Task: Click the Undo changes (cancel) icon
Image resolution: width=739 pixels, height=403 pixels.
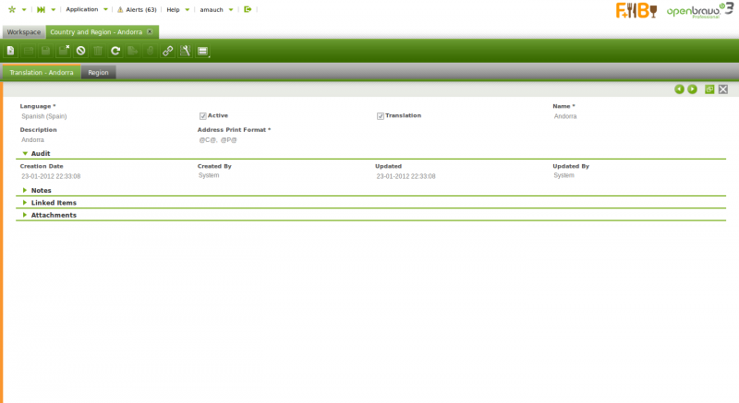Action: click(81, 51)
